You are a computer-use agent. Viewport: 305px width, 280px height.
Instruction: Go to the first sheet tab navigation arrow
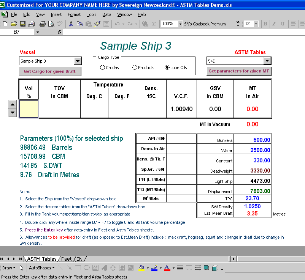click(2, 259)
